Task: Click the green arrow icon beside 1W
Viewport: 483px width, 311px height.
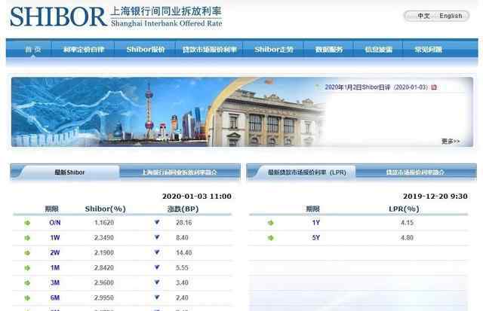Action: pos(27,238)
